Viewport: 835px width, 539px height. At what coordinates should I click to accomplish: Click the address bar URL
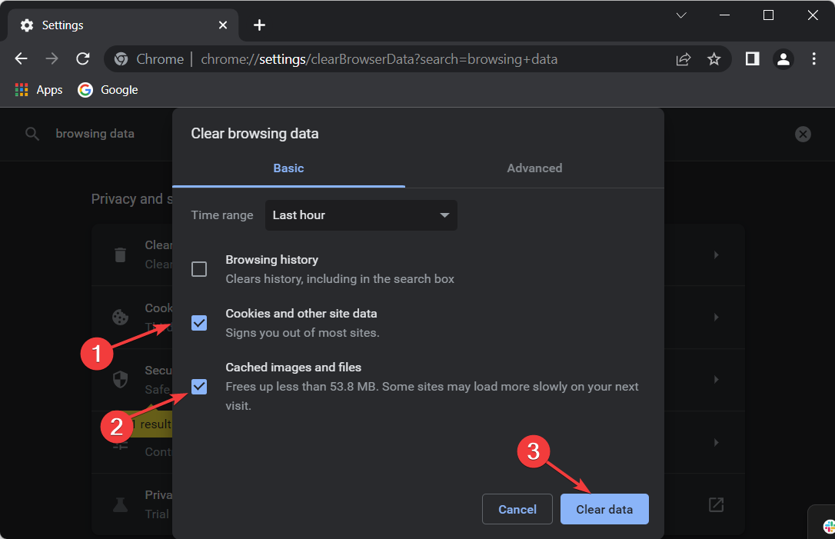point(379,59)
